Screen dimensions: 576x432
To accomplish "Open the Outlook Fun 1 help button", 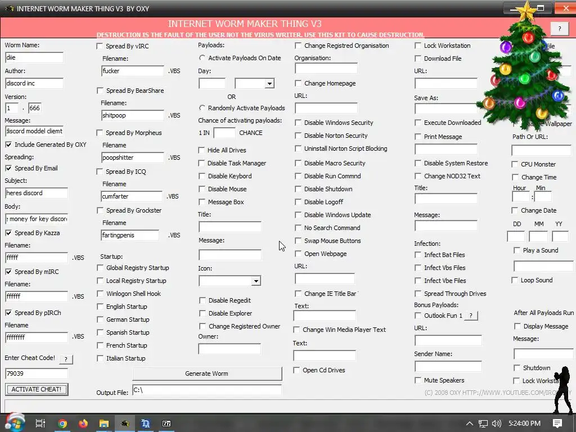I will pyautogui.click(x=471, y=316).
